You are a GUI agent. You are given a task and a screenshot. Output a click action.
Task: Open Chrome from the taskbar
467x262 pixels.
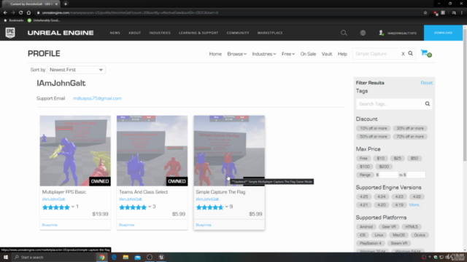[102, 257]
